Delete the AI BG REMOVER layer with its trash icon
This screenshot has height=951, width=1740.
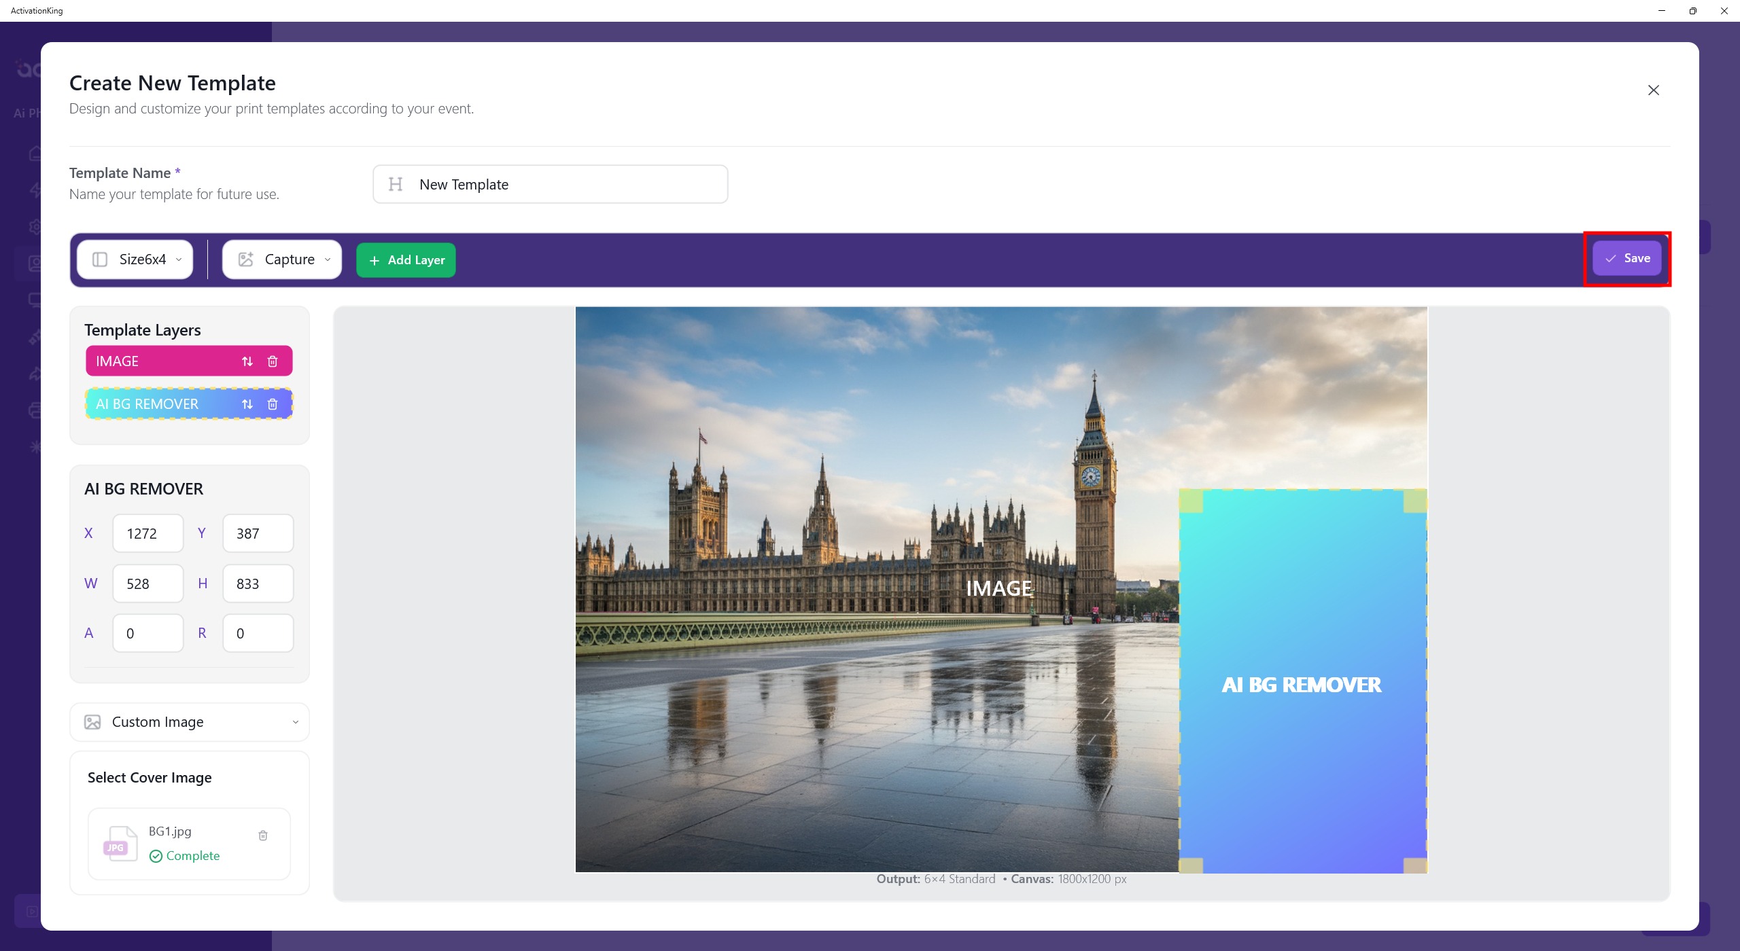point(273,404)
